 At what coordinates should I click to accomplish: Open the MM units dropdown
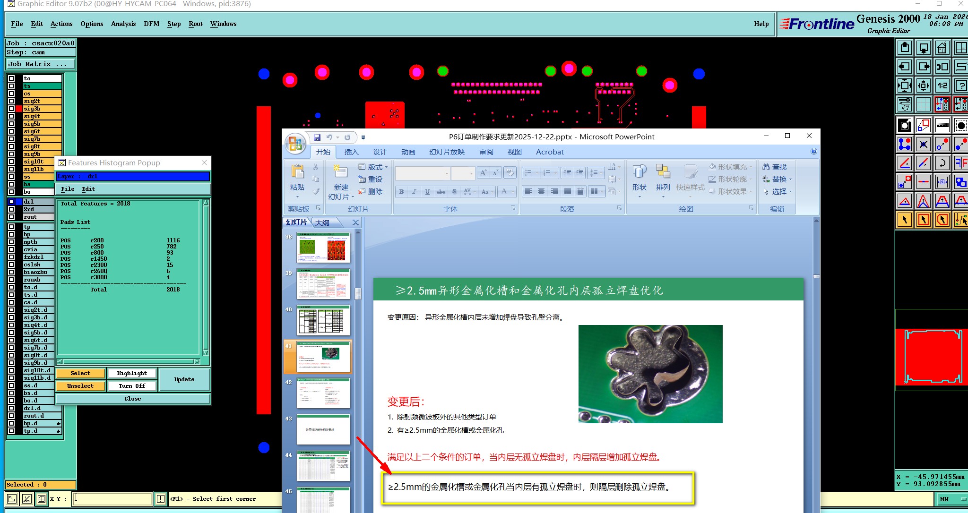(x=950, y=499)
